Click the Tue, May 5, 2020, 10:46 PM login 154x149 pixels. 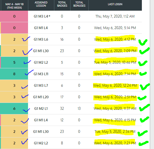tap(115, 63)
